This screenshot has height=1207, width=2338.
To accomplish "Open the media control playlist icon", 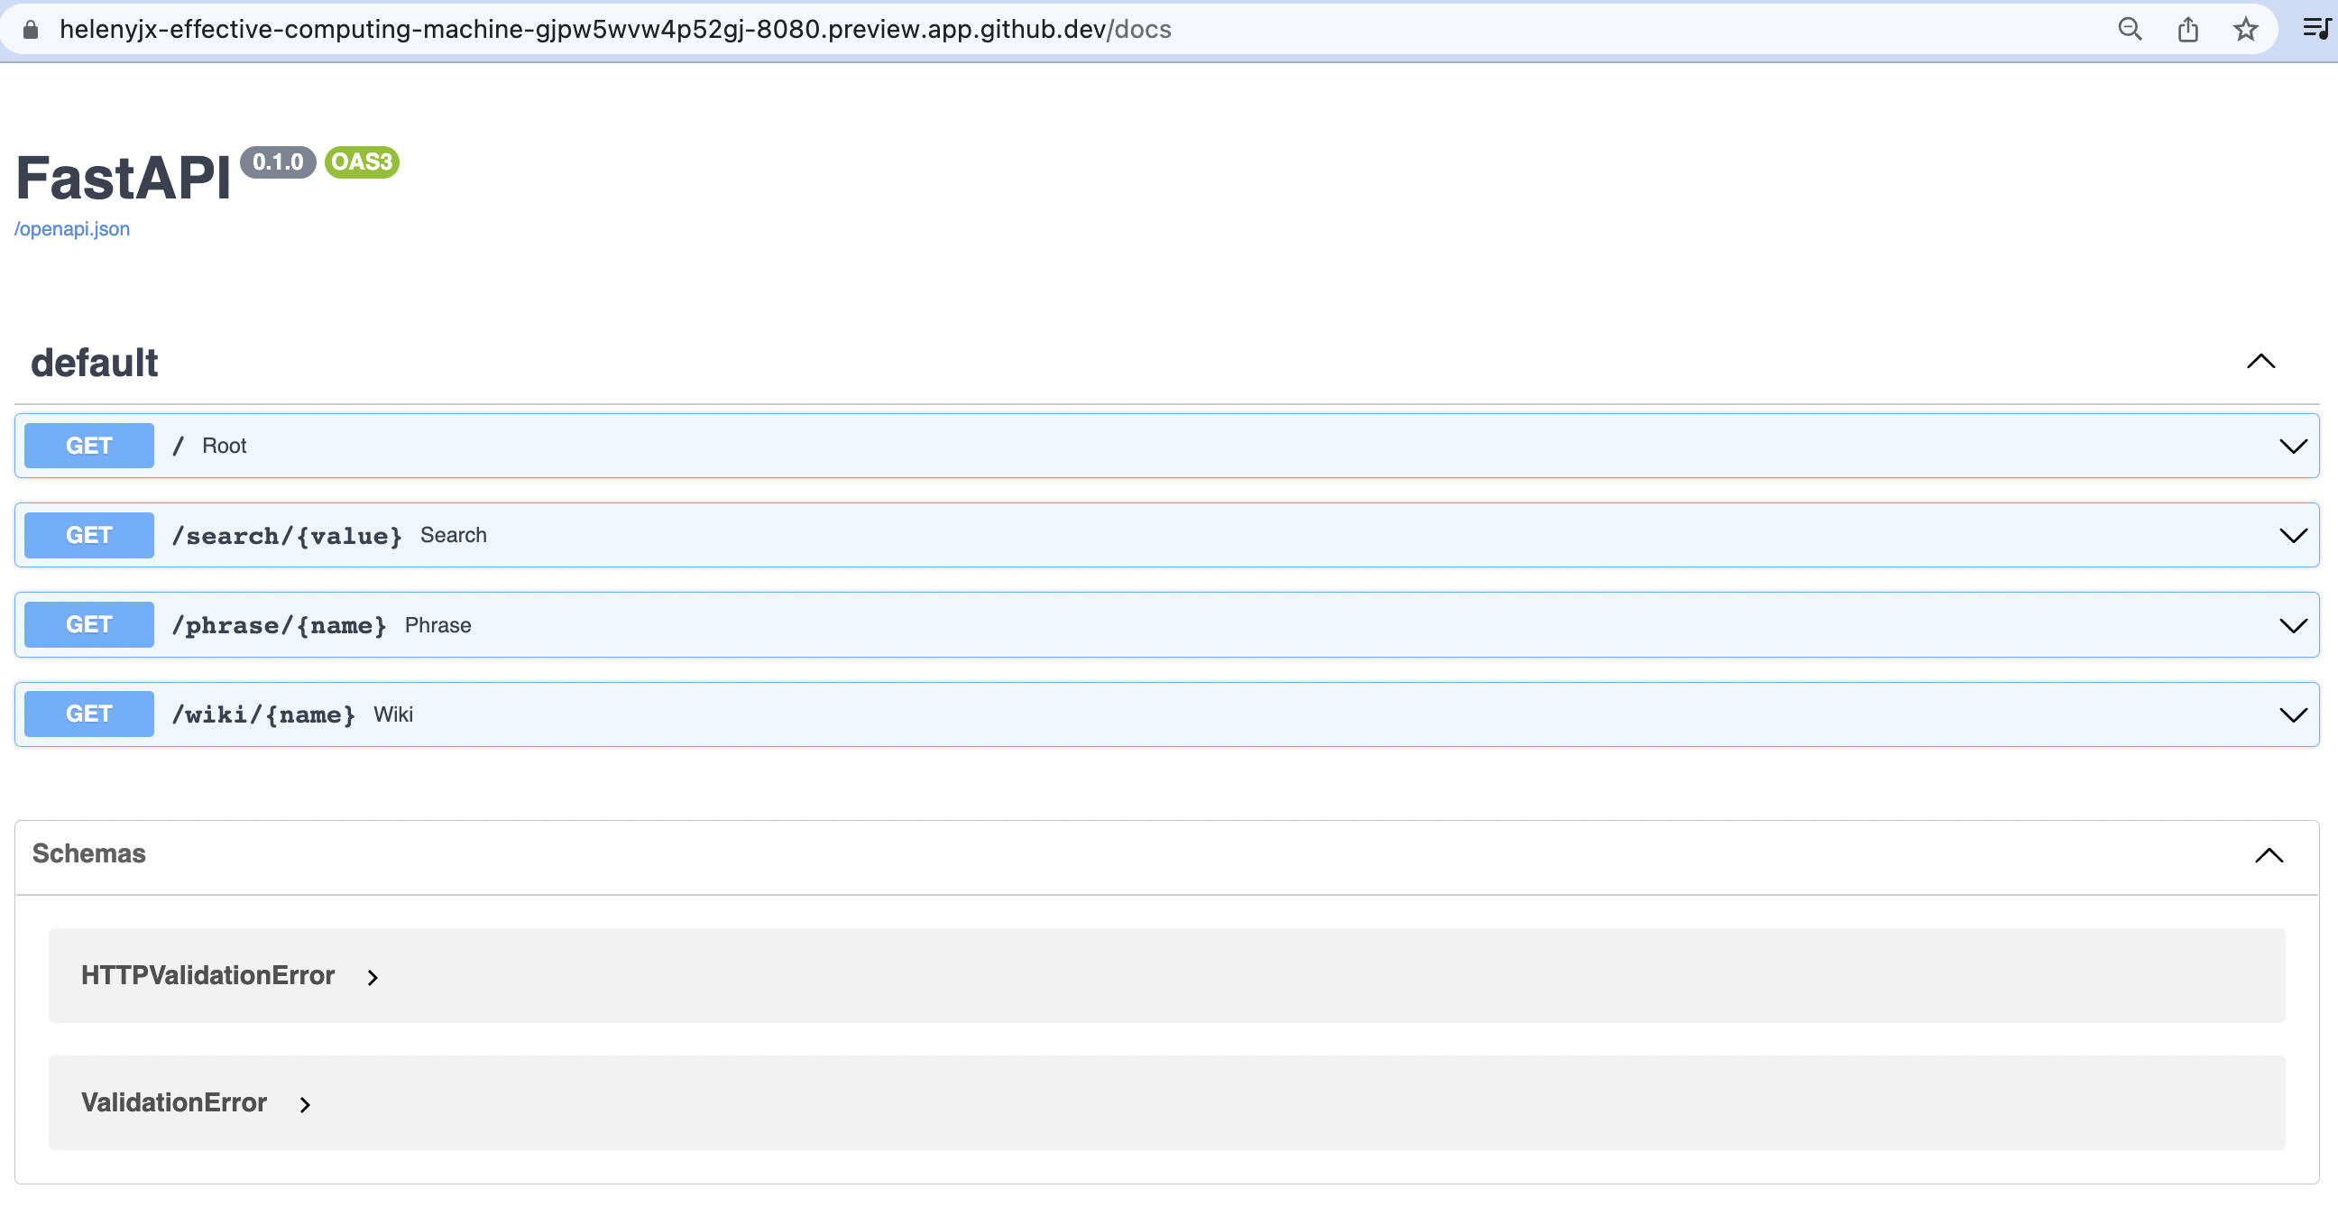I will (2316, 29).
